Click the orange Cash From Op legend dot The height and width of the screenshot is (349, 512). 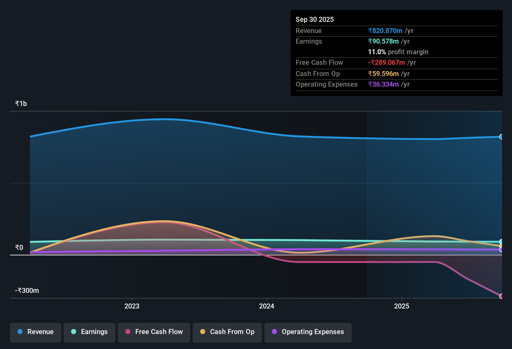click(203, 332)
